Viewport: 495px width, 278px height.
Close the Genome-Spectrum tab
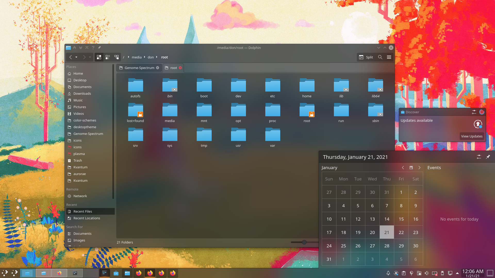[x=158, y=68]
